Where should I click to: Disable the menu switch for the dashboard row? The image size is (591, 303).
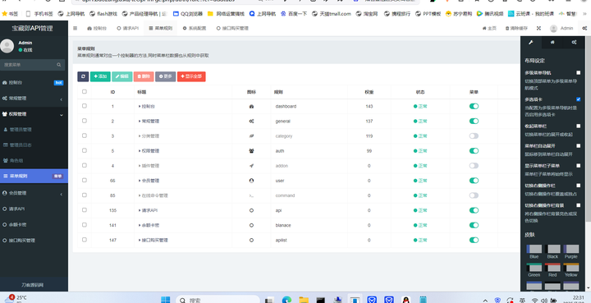click(x=474, y=106)
